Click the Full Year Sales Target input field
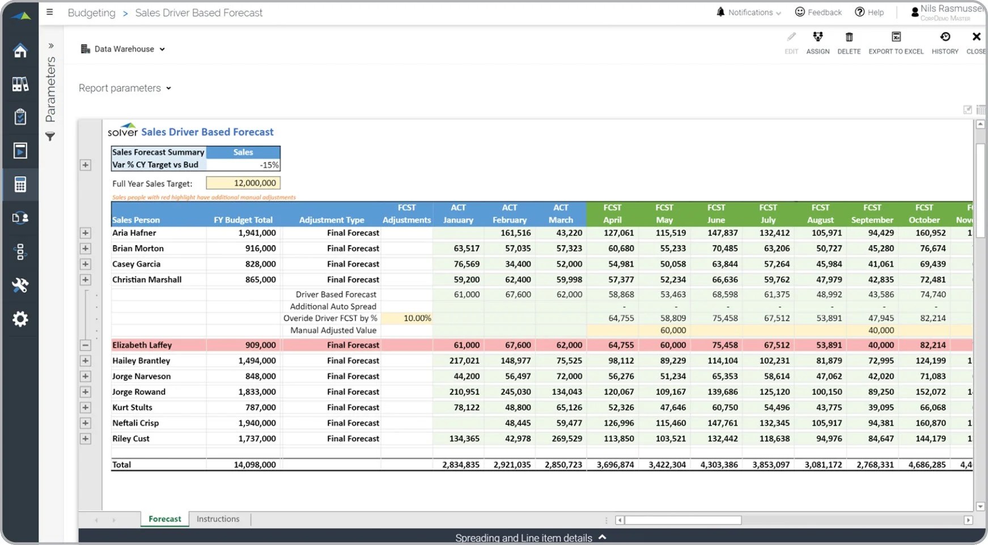988x545 pixels. click(x=243, y=182)
